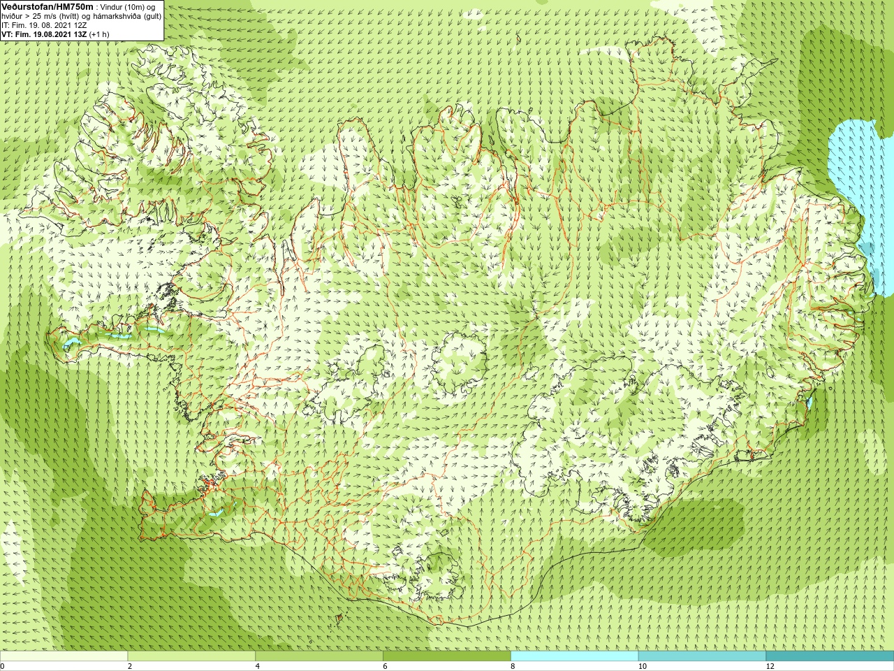Click the 'hviður > 25 m/s (hvítt)' legend line

coord(81,16)
